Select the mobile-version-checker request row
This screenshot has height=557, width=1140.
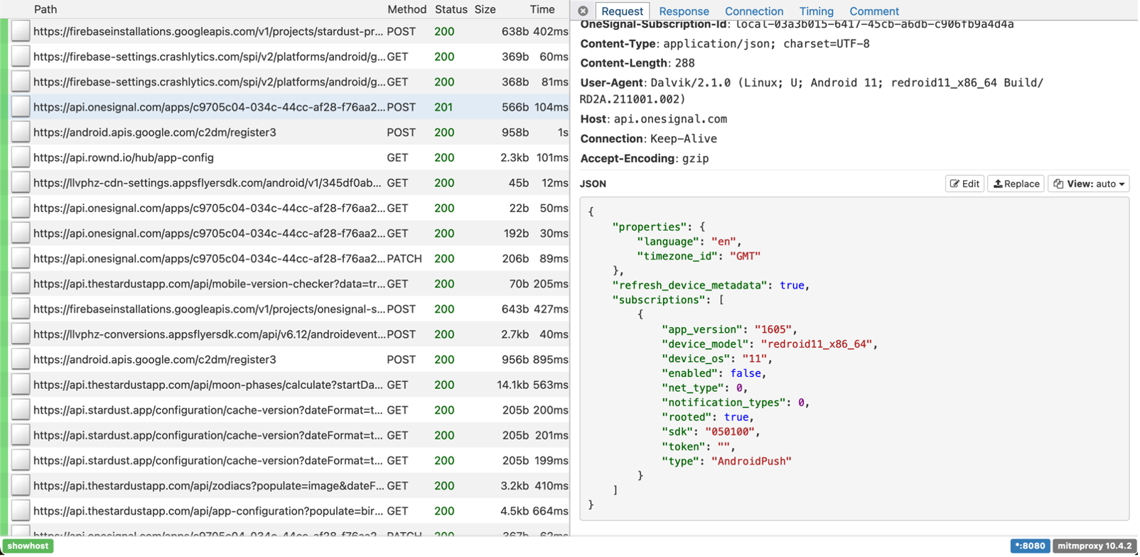pyautogui.click(x=209, y=284)
